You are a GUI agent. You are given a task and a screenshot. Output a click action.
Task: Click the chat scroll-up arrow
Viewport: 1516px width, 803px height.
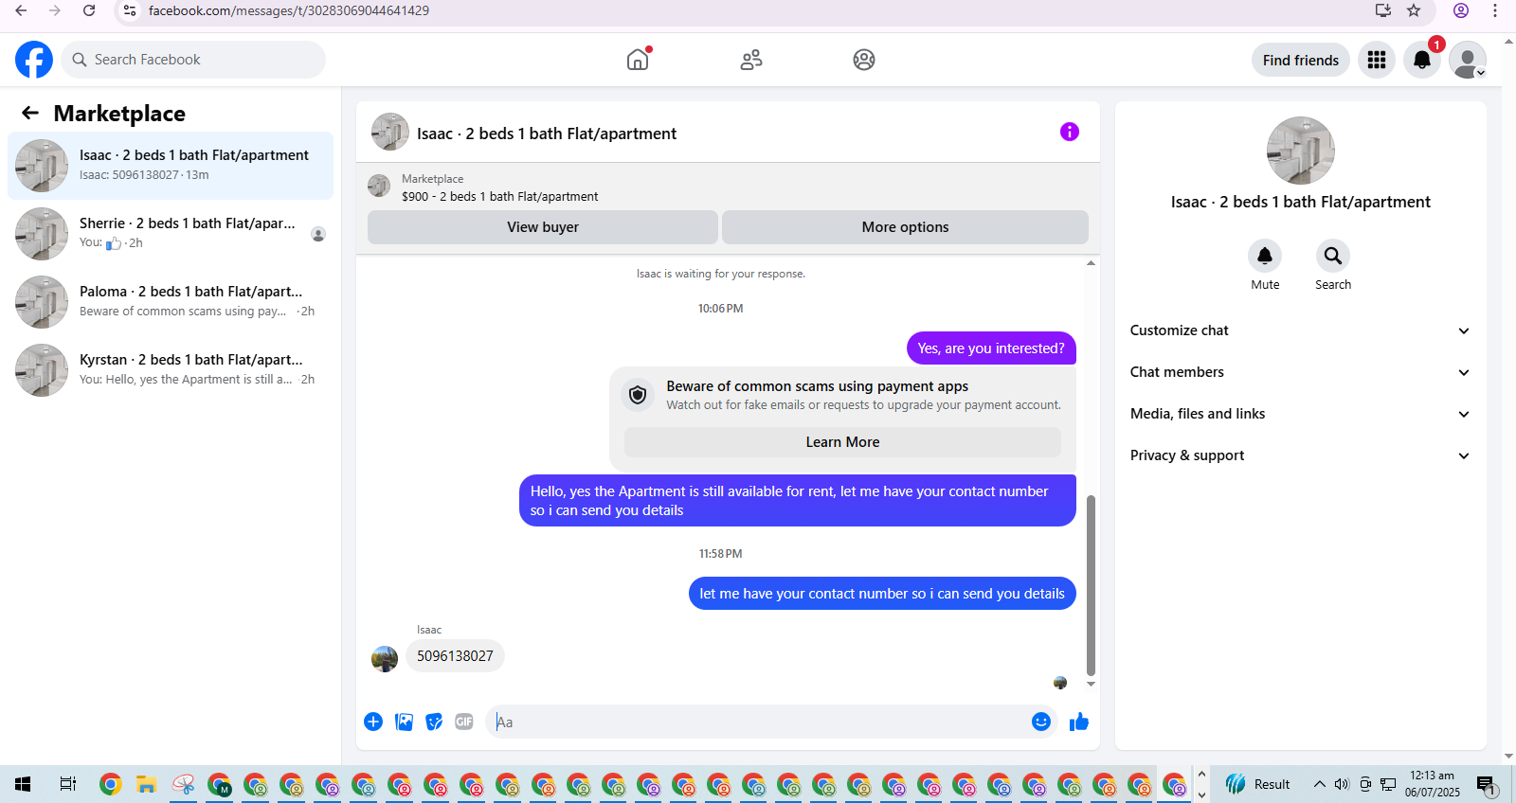point(1091,263)
